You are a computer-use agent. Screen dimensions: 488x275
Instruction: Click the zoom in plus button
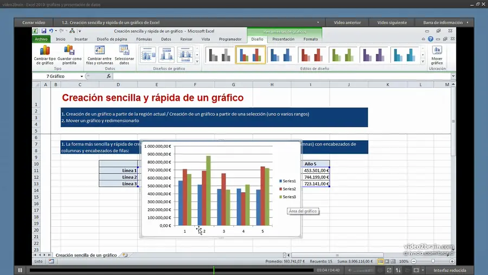(452, 261)
